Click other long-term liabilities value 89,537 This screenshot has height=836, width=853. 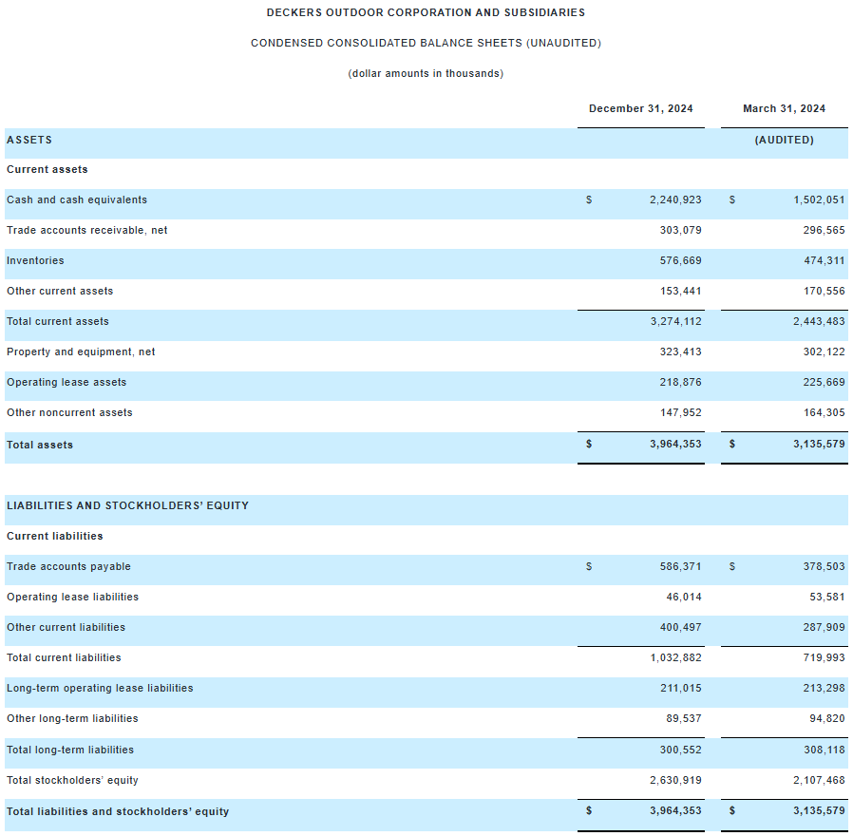684,719
